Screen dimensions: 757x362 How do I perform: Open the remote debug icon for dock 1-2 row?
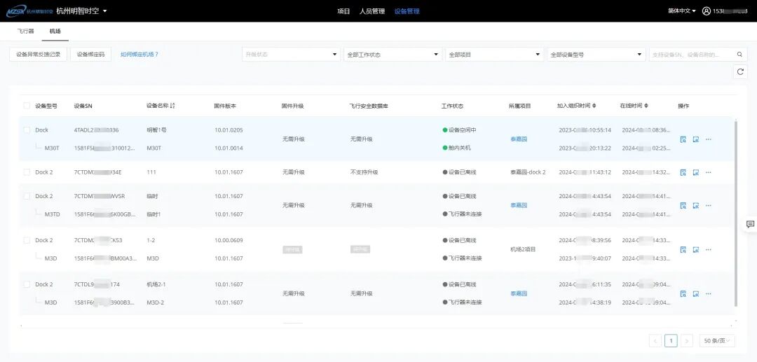[696, 250]
